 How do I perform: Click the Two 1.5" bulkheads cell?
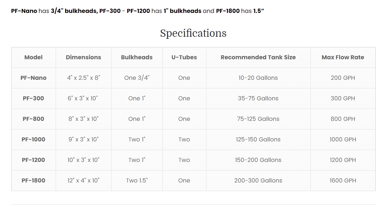(137, 180)
